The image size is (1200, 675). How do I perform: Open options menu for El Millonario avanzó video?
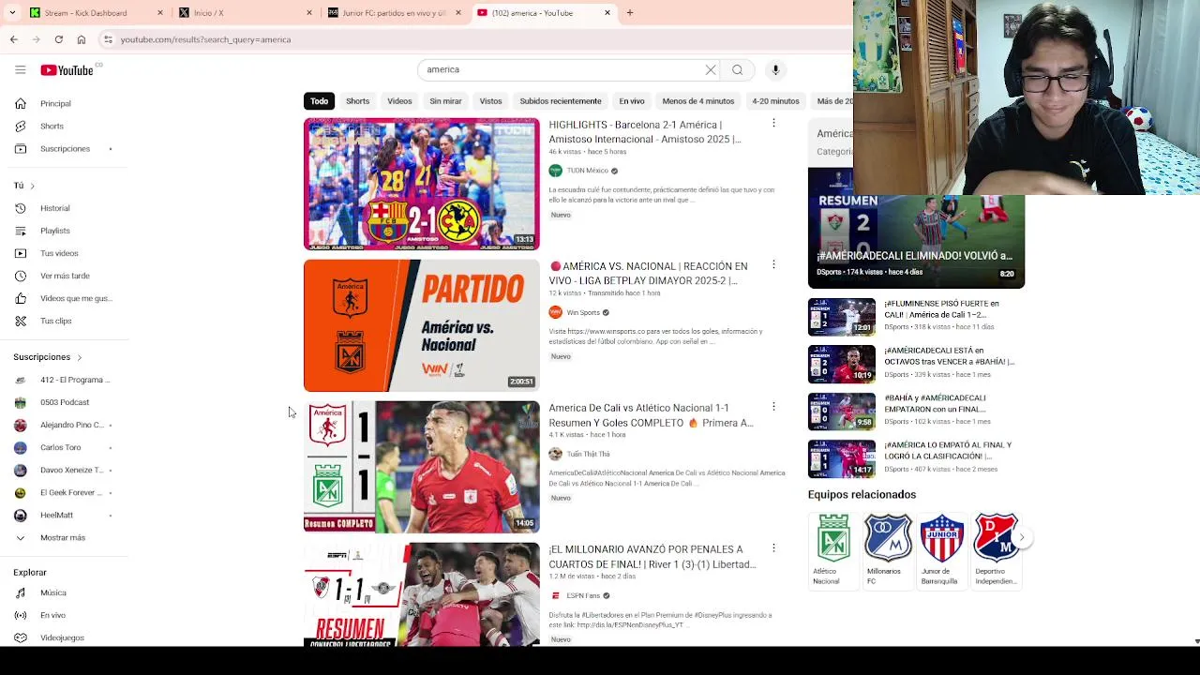click(773, 547)
